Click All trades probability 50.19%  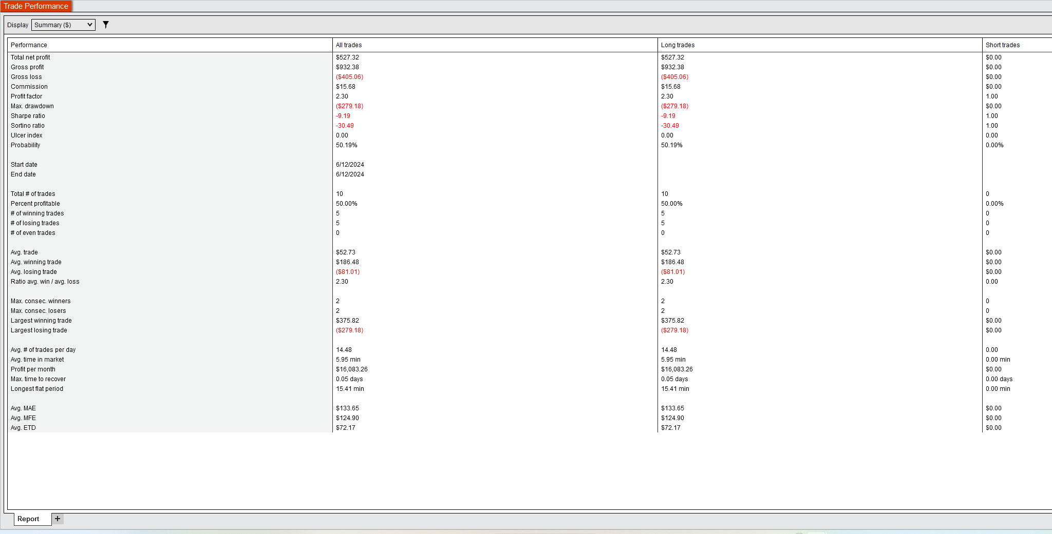[x=347, y=145]
